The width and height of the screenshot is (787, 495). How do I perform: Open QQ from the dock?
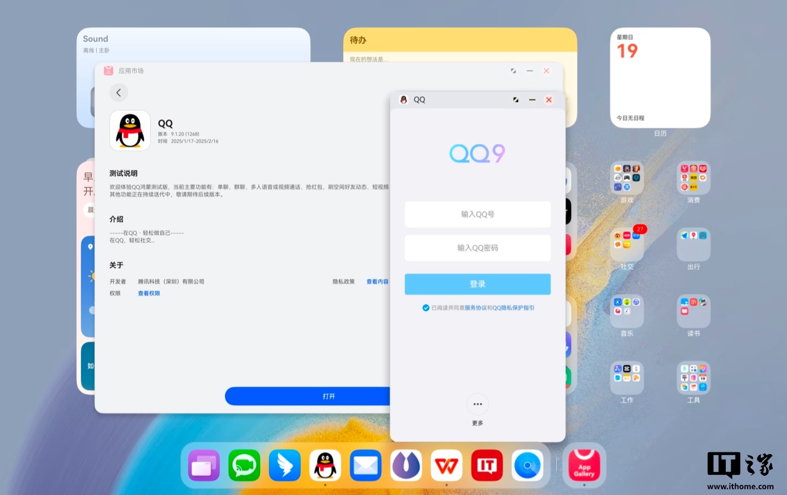pos(325,465)
